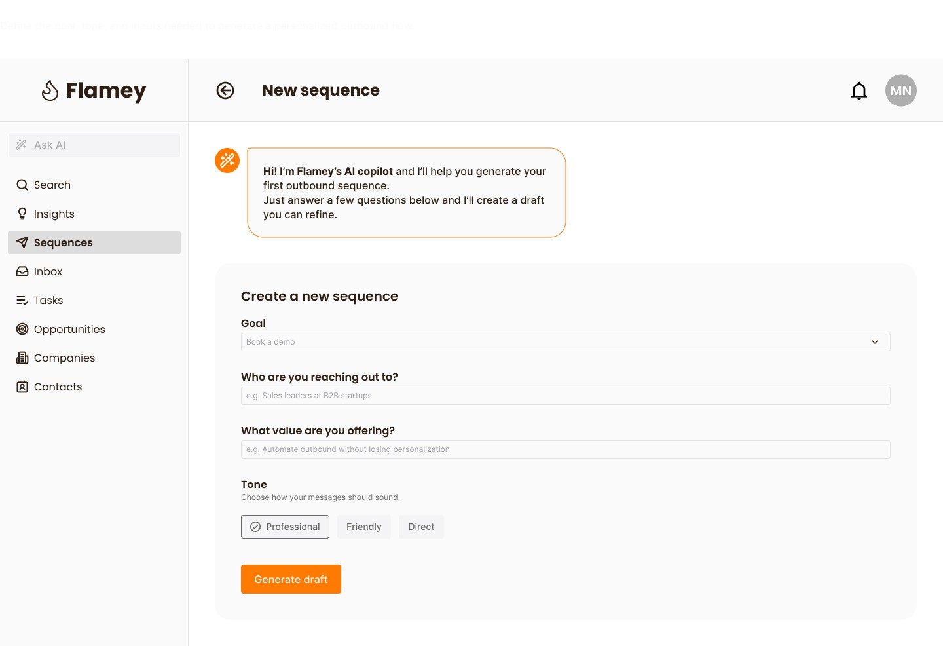This screenshot has width=943, height=646.
Task: Click the Sequences paper plane icon
Action: coord(22,242)
